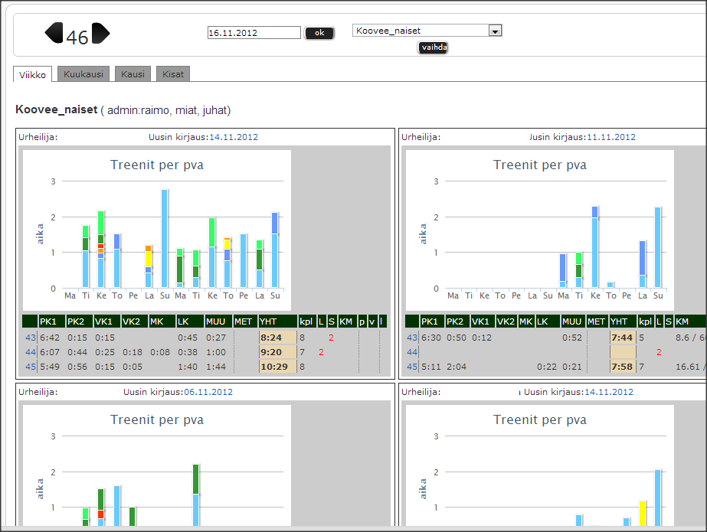Click Treenit per pva title in 06.11.2012 panel

(x=157, y=419)
